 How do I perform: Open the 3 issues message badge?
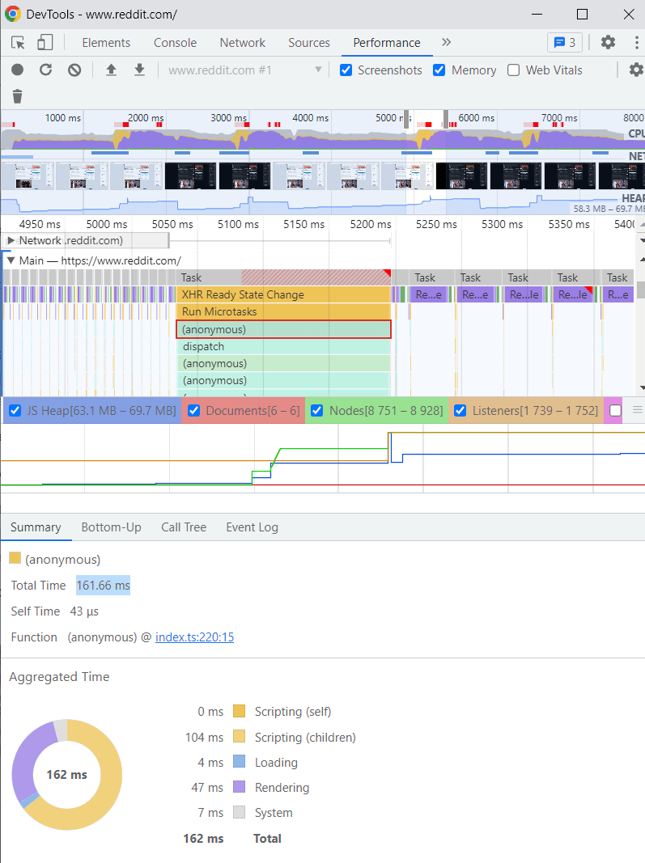(x=565, y=42)
